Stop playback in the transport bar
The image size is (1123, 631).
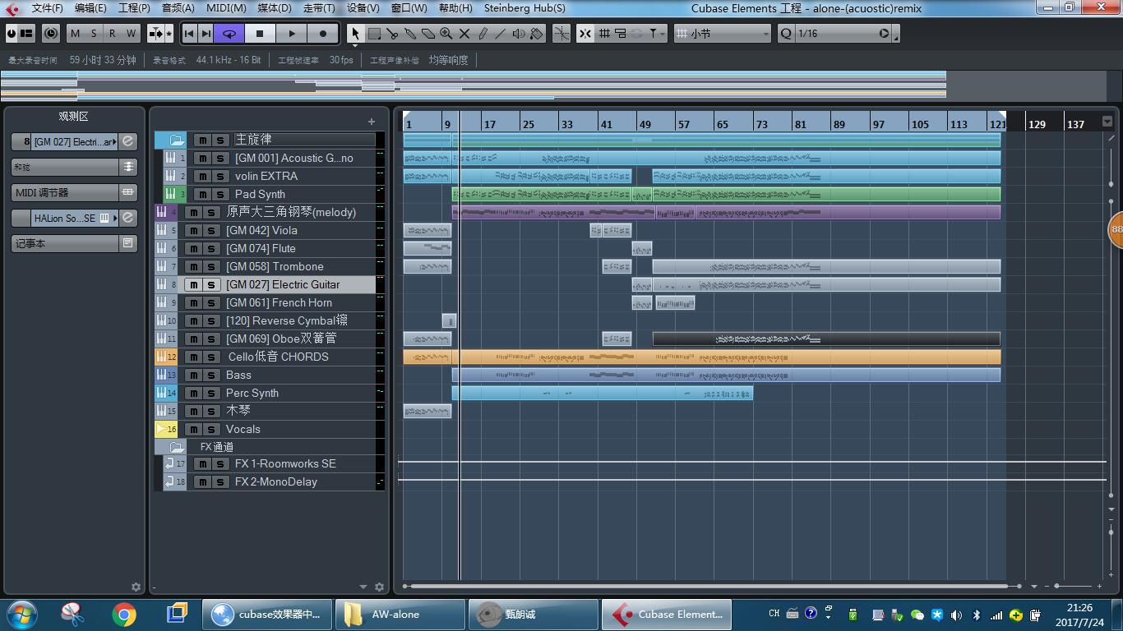point(260,34)
